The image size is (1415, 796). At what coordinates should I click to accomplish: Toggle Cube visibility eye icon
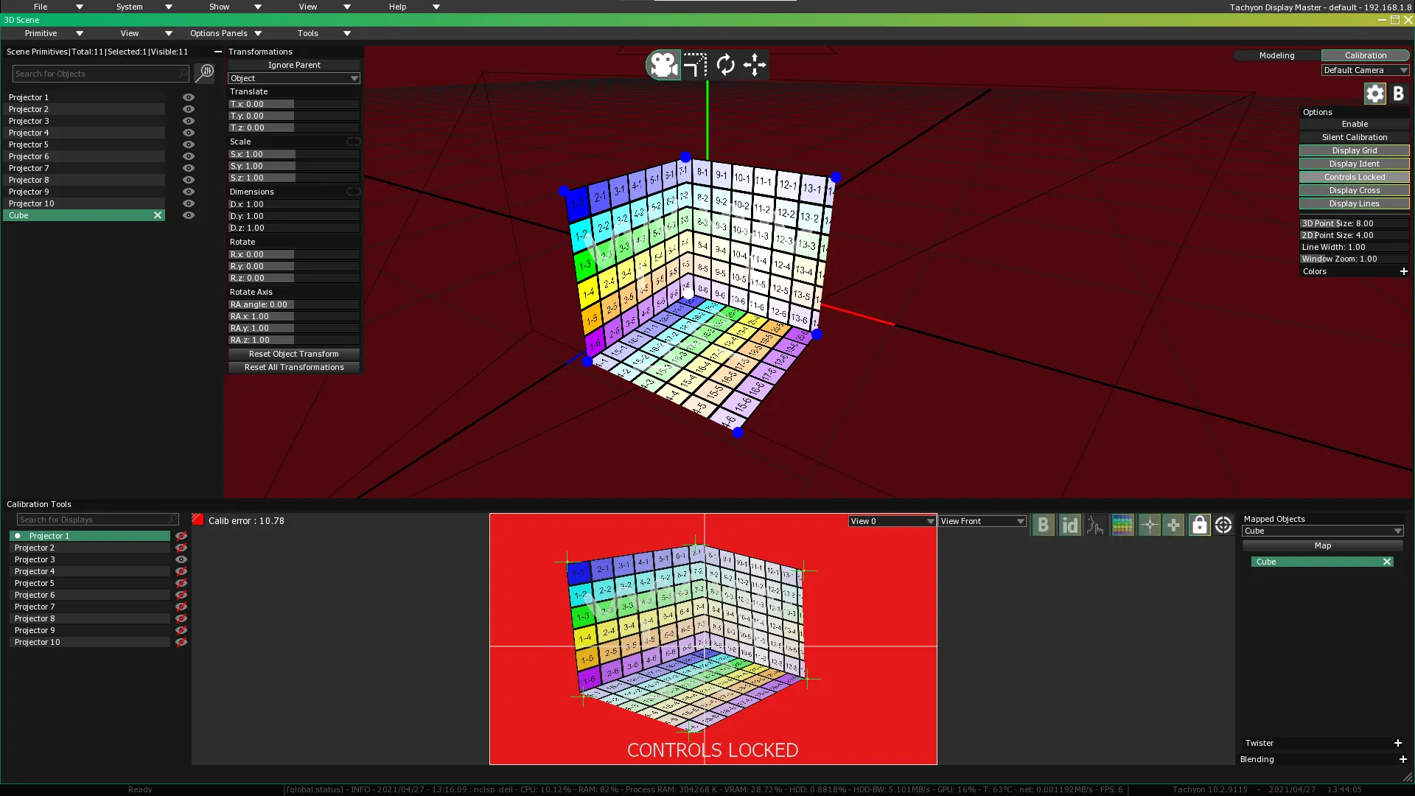tap(189, 215)
